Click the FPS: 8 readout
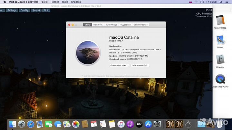This screenshot has height=130, width=232. point(208,10)
